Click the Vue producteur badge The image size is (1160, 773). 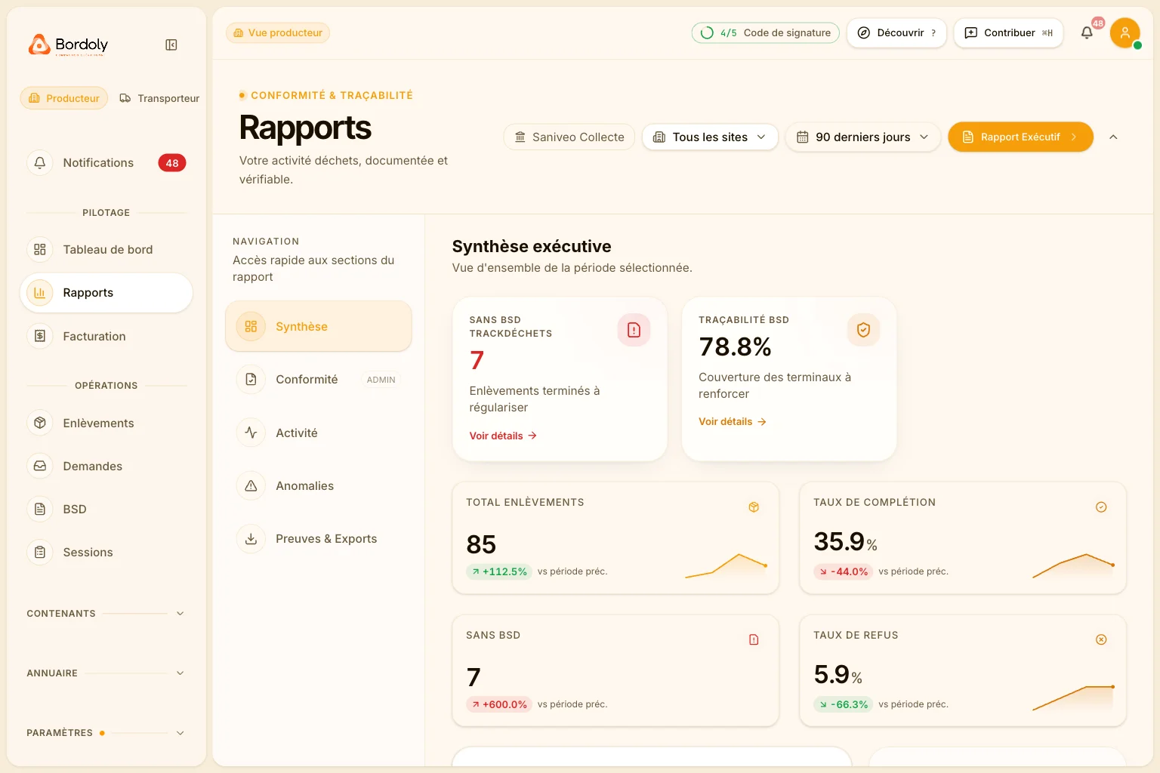[278, 32]
